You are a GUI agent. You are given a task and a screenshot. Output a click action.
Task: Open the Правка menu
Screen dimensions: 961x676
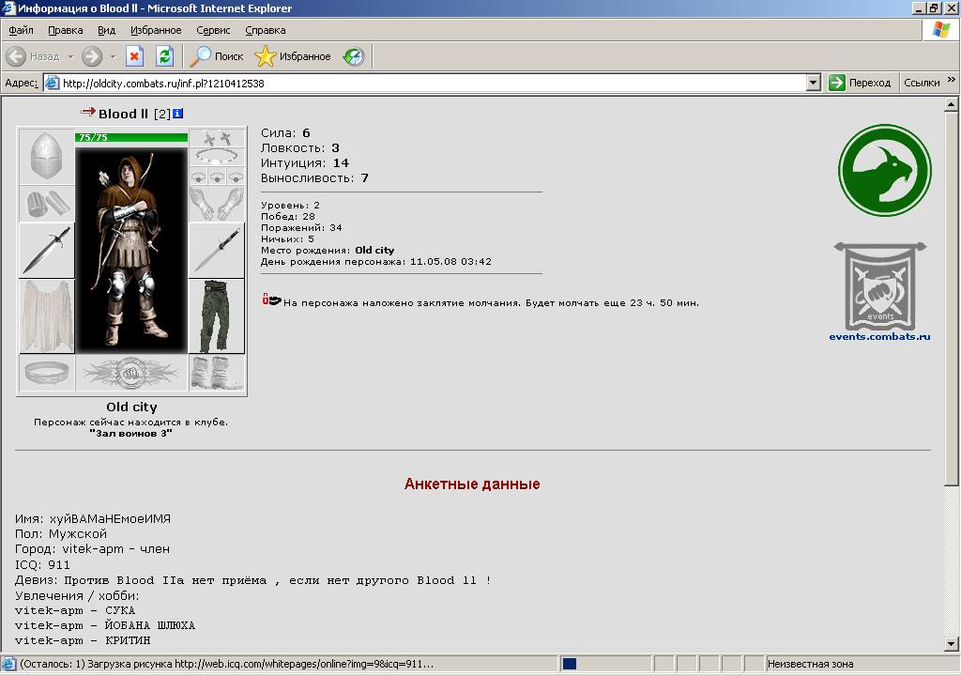pos(66,30)
